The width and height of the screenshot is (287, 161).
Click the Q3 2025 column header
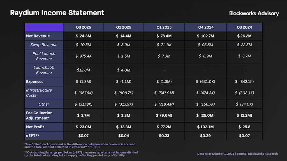[x=83, y=27]
